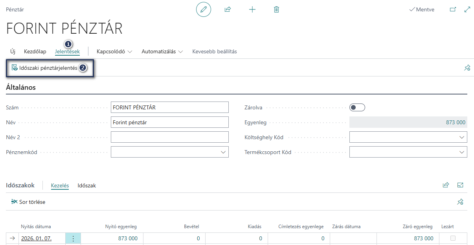Click the share icon in header
Screen dimensions: 474x245
coord(228,9)
